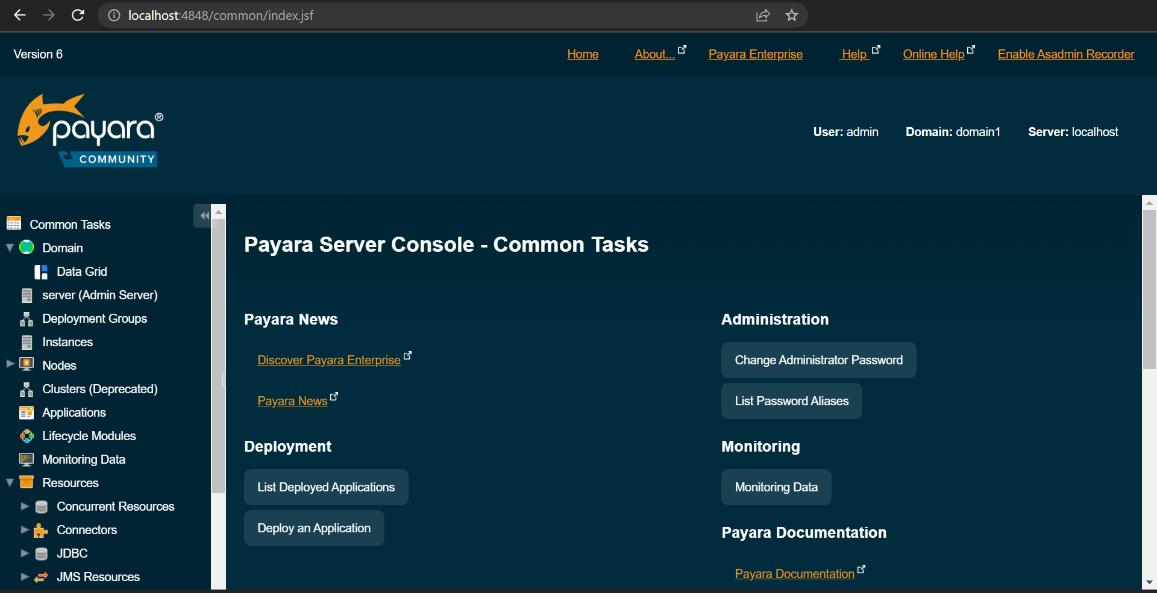Collapse the sidebar with double-arrow button
This screenshot has width=1157, height=607.
(x=204, y=216)
